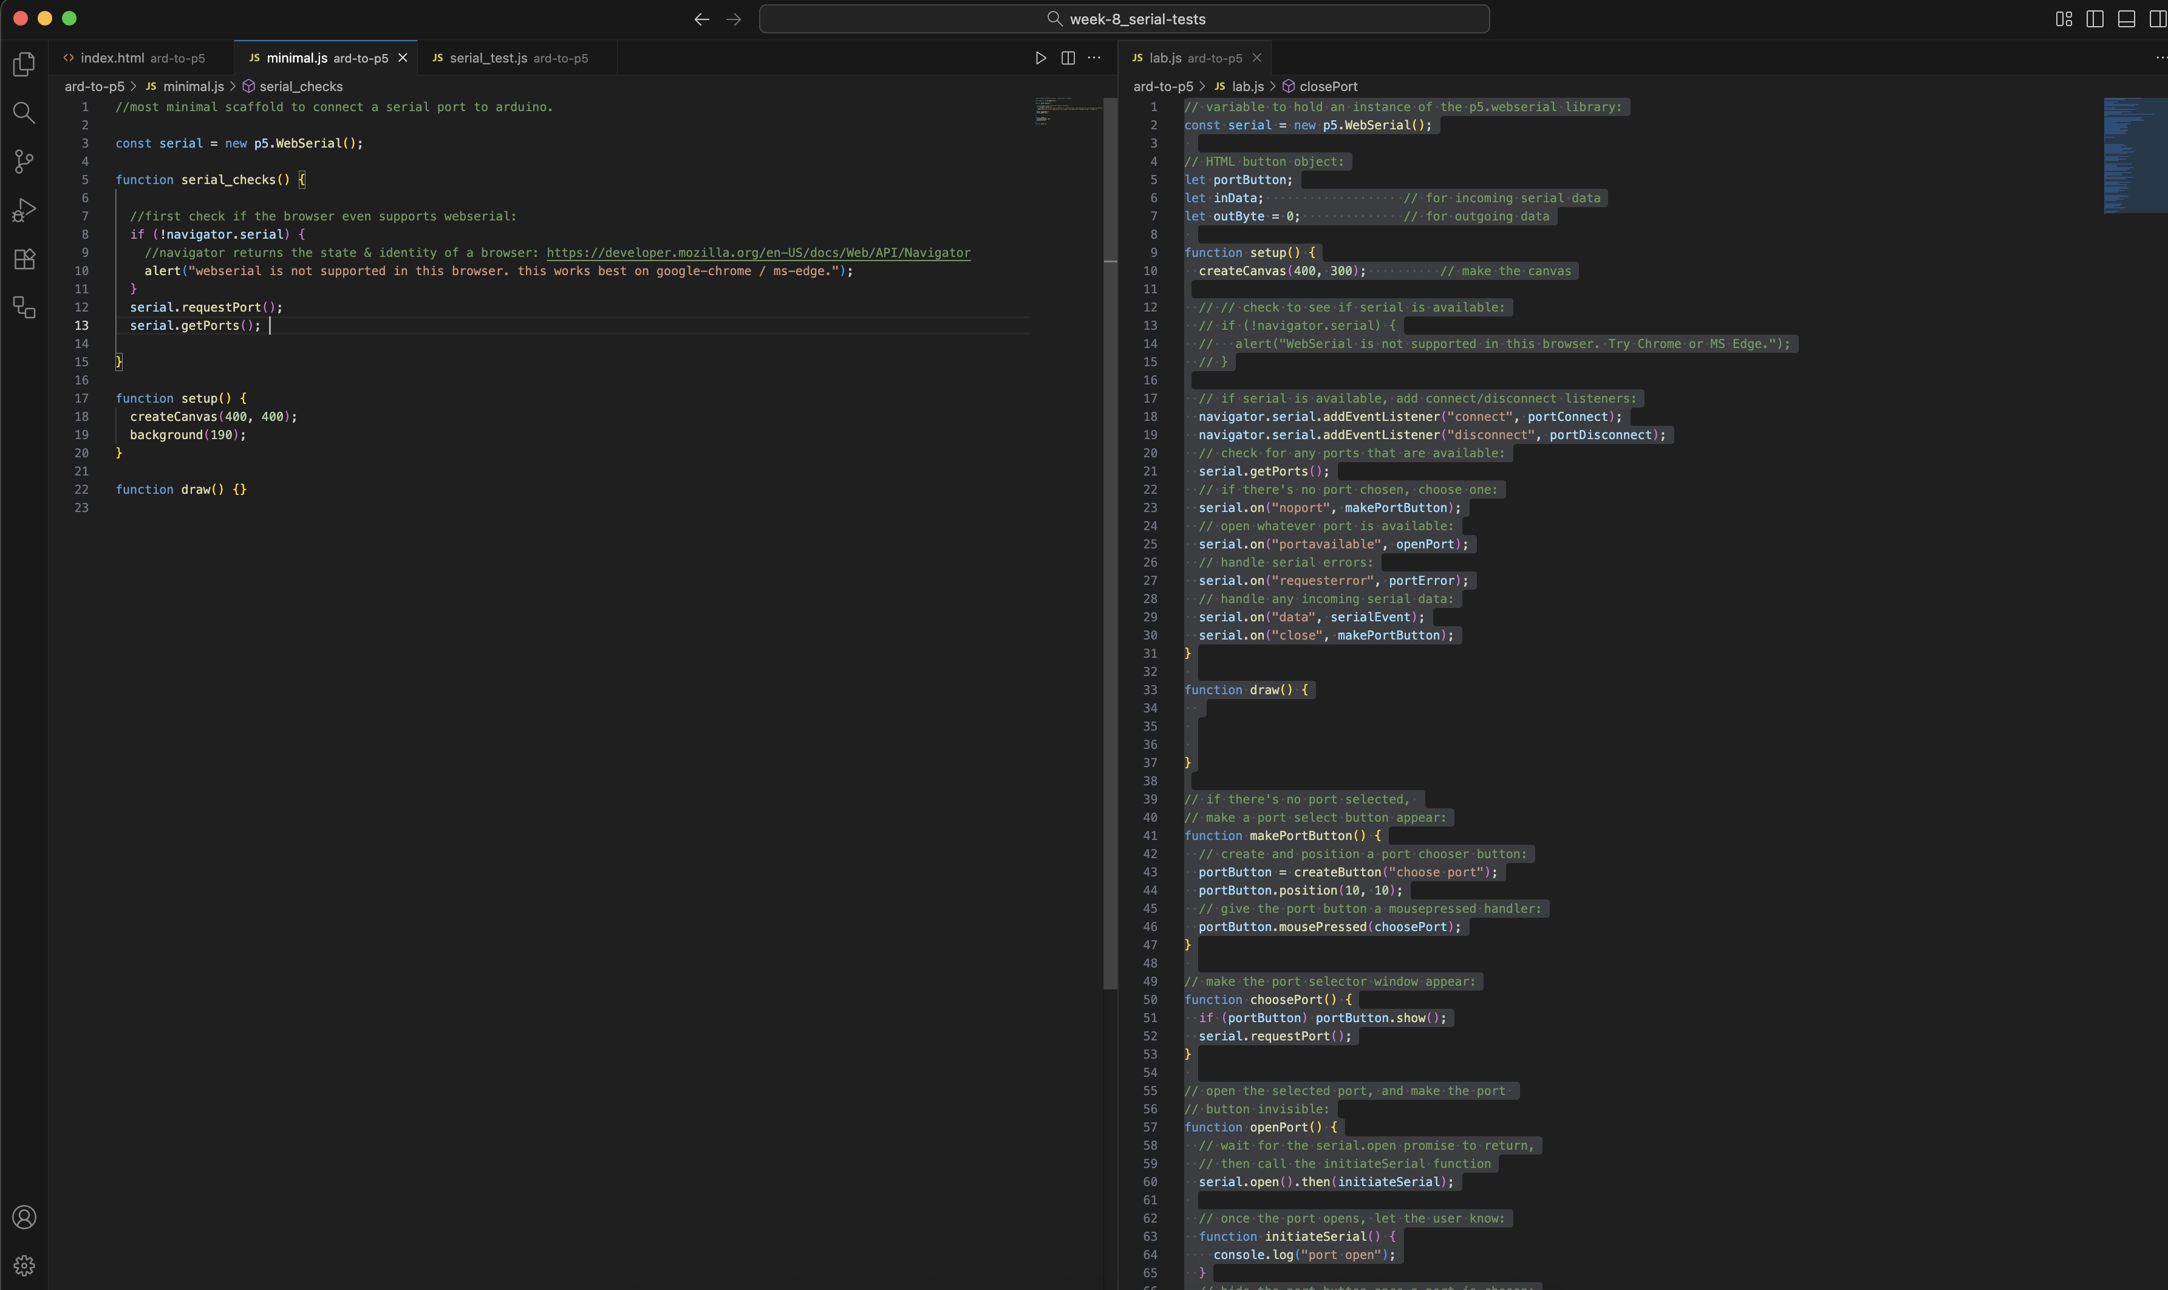Toggle the secondary side bar visibility
This screenshot has width=2168, height=1290.
coord(2156,19)
